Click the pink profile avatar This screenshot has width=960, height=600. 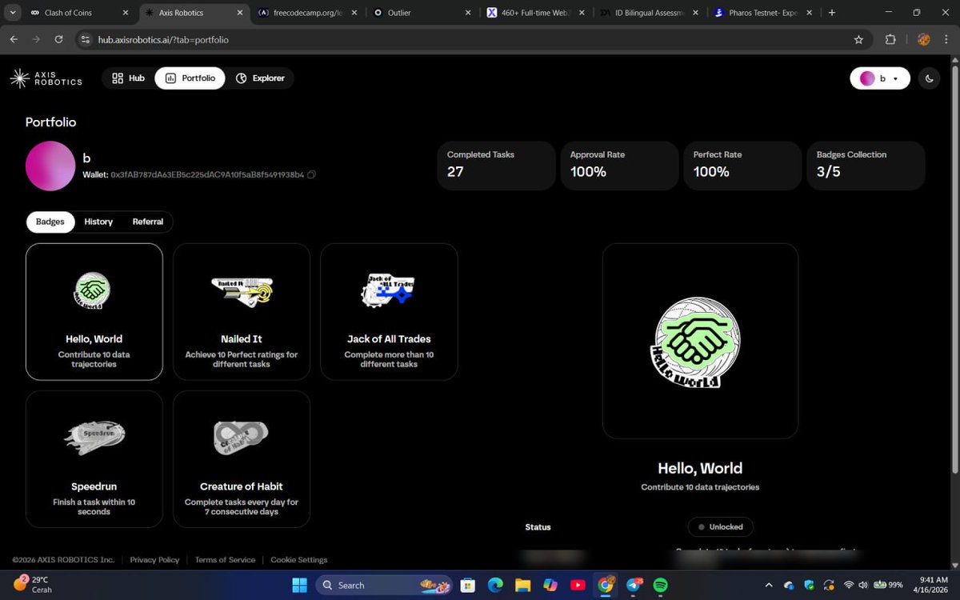pos(50,166)
